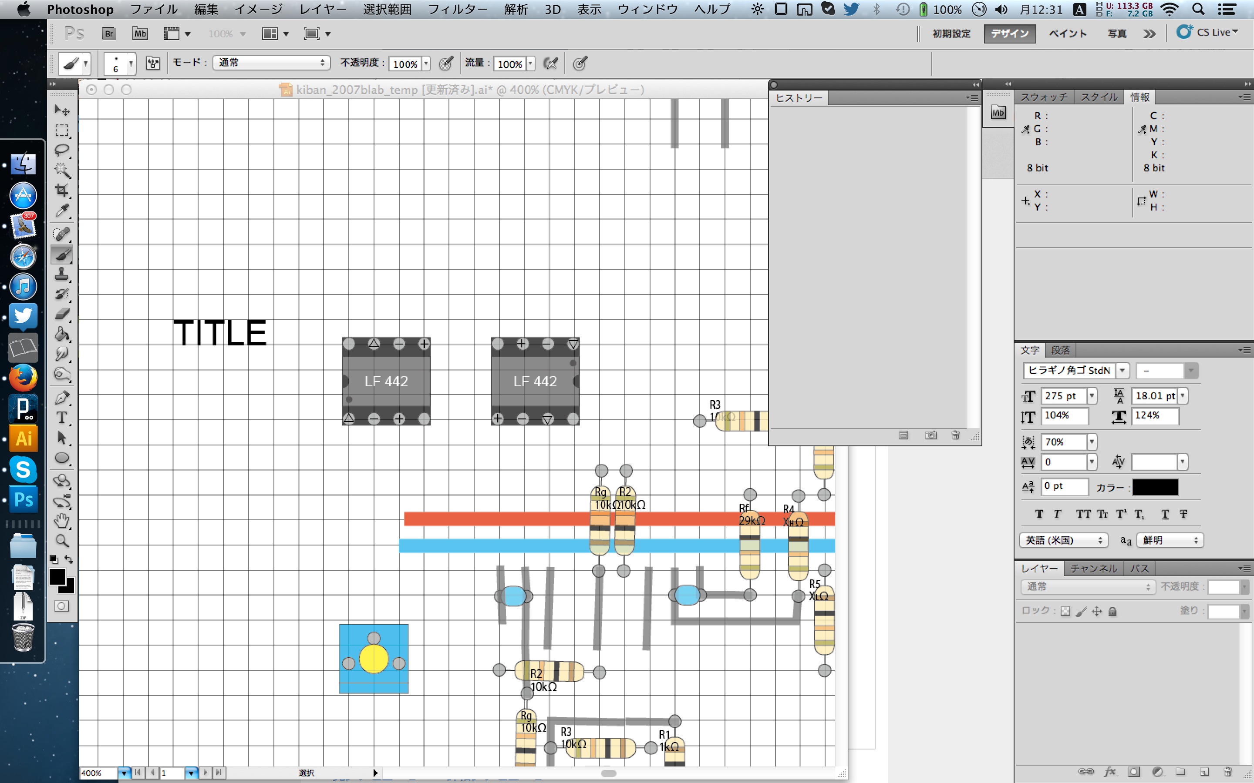Screen dimensions: 1254x783
Task: Launch Adobe Bridge from application bar
Action: pos(108,34)
